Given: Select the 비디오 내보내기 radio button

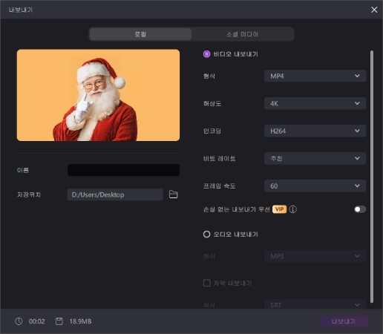Looking at the screenshot, I should pos(206,54).
